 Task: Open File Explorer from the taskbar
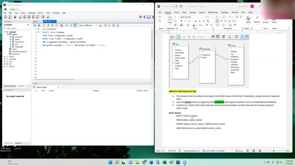click(137, 162)
